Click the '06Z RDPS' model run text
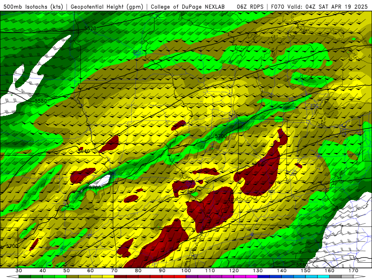Screen dimensions: 372x279 (250, 7)
